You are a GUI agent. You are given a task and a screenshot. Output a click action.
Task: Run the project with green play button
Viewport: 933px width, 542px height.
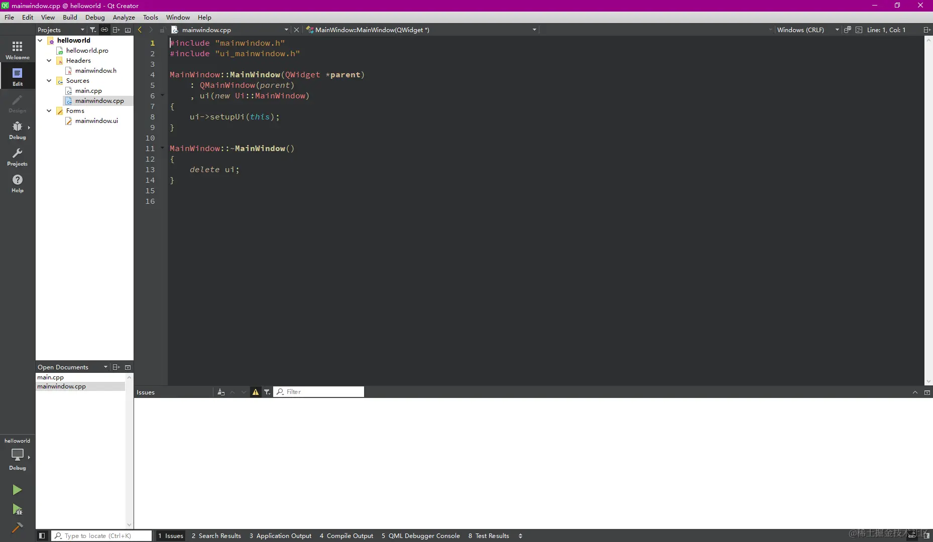coord(17,490)
